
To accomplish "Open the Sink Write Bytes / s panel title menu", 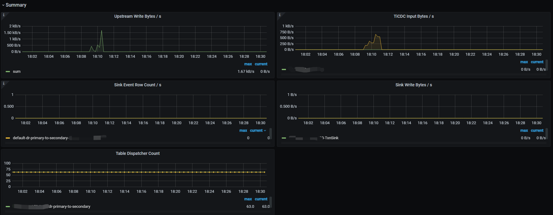I will [414, 85].
